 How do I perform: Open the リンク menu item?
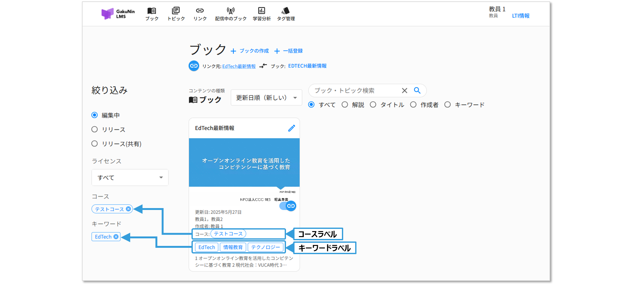[x=200, y=14]
